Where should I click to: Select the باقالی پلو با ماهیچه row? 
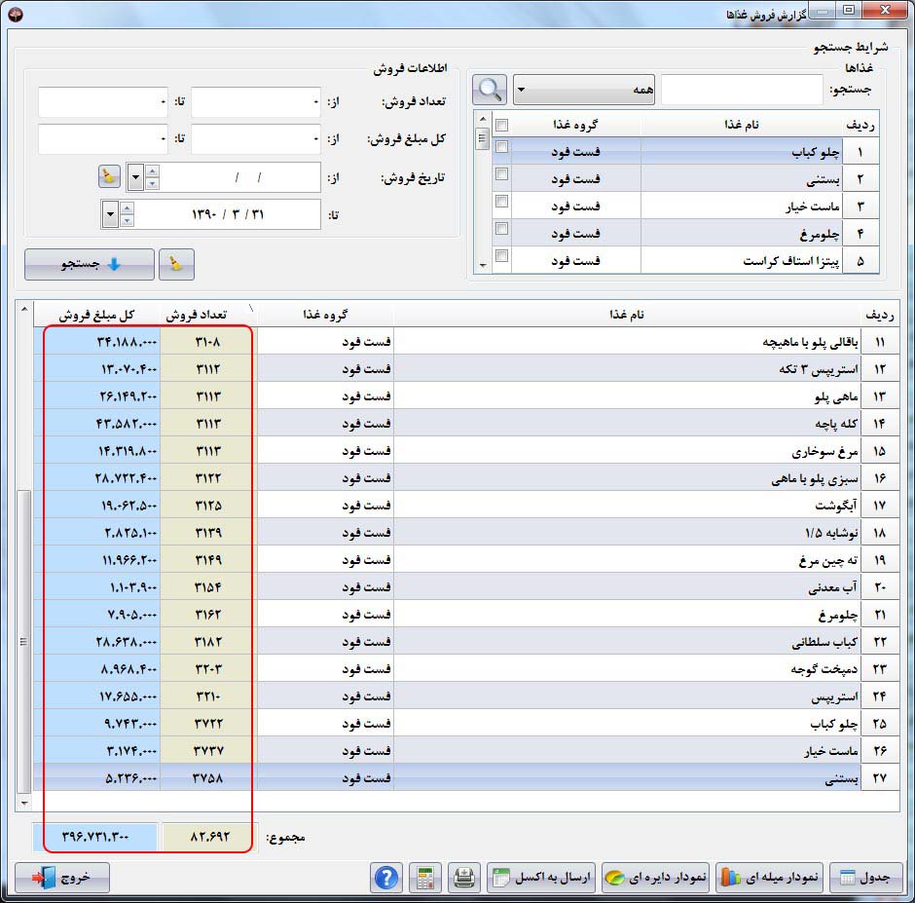(466, 342)
